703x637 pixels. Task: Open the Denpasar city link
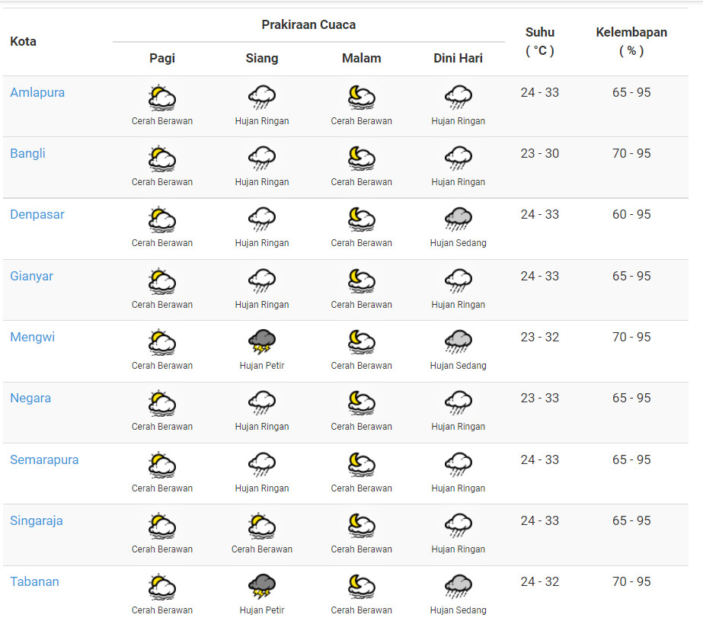point(37,214)
